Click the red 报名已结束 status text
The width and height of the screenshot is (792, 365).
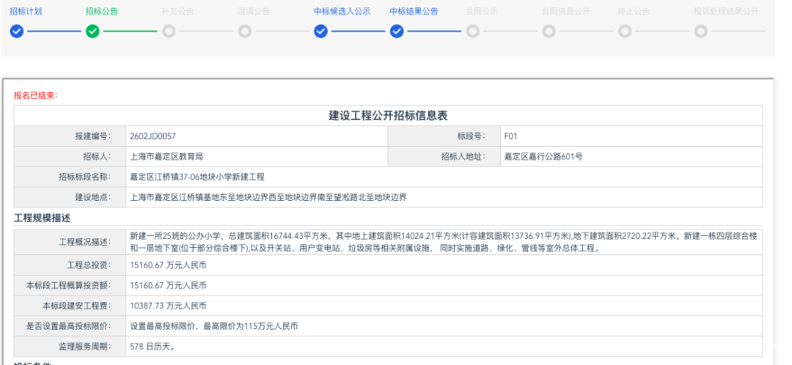(35, 96)
